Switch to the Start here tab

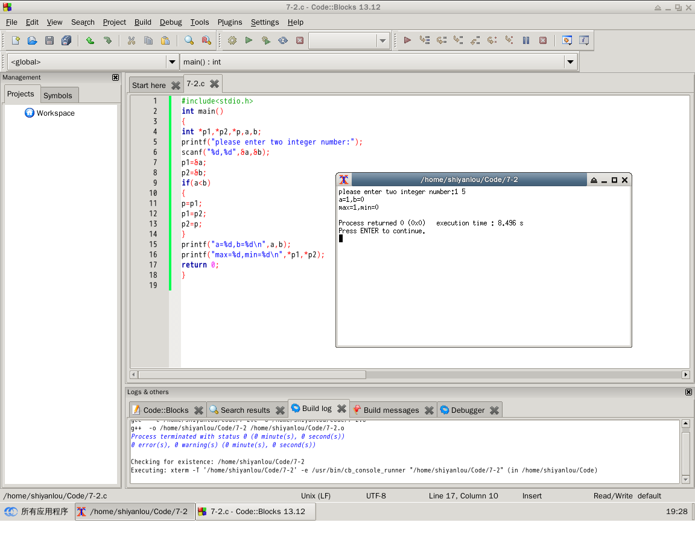click(x=149, y=86)
